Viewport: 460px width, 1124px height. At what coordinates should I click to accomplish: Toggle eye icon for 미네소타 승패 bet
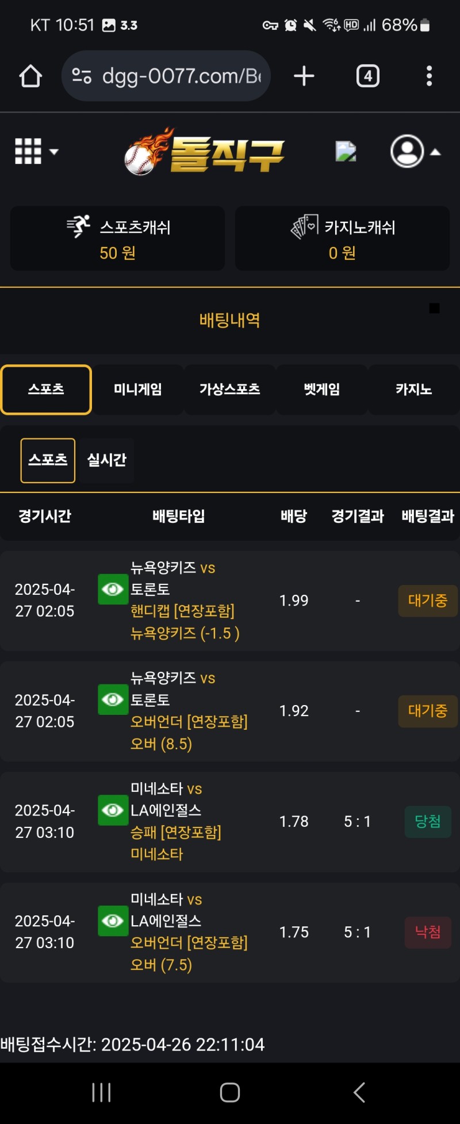(x=113, y=810)
